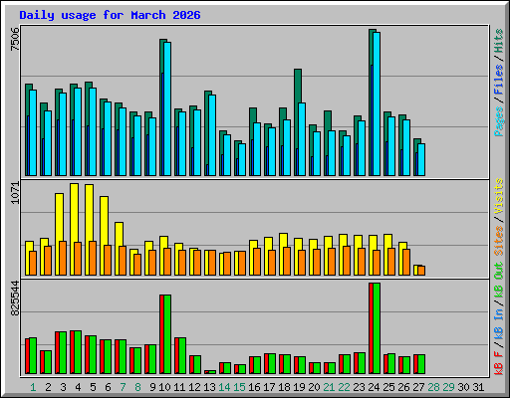Click the orange sites bar for day 1
The image size is (510, 398).
point(33,263)
